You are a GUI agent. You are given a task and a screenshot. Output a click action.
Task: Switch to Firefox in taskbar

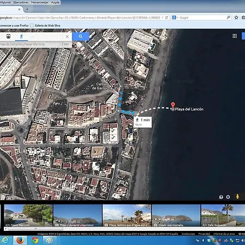pyautogui.click(x=20, y=240)
